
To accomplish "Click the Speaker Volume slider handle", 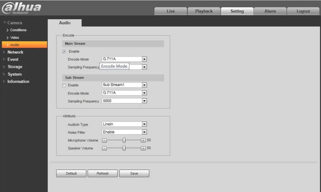I will pyautogui.click(x=124, y=148).
